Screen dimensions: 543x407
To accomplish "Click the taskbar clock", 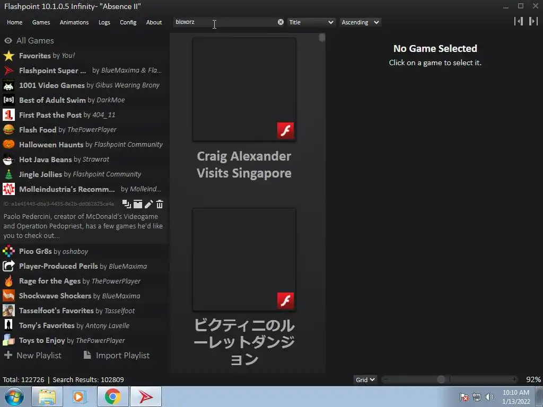I will 516,397.
